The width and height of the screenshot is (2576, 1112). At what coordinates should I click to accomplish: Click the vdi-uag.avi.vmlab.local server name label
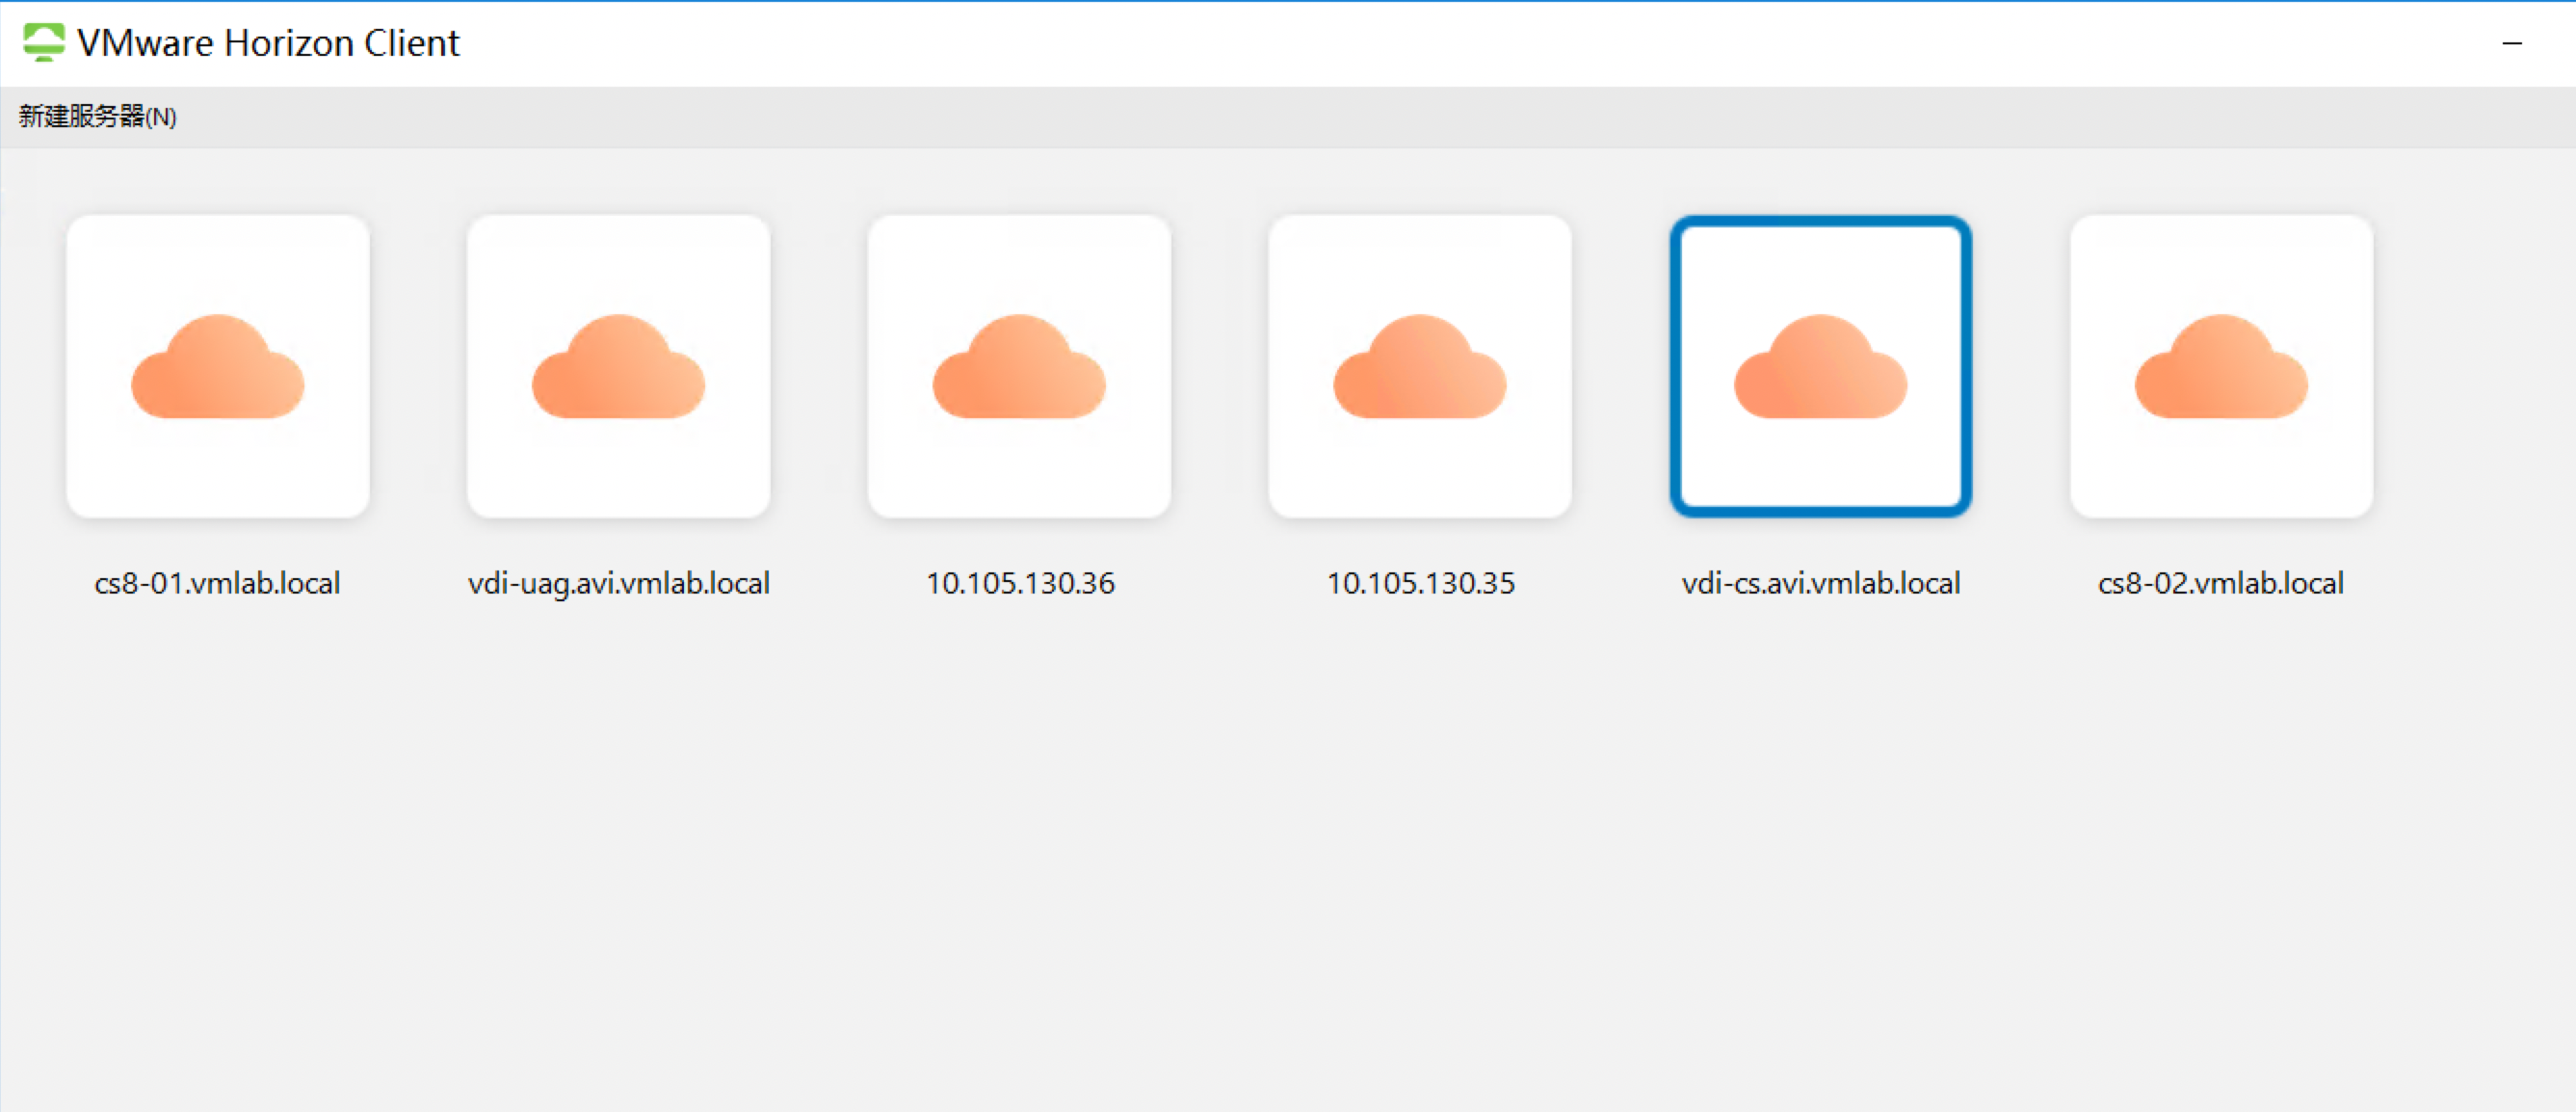[618, 583]
